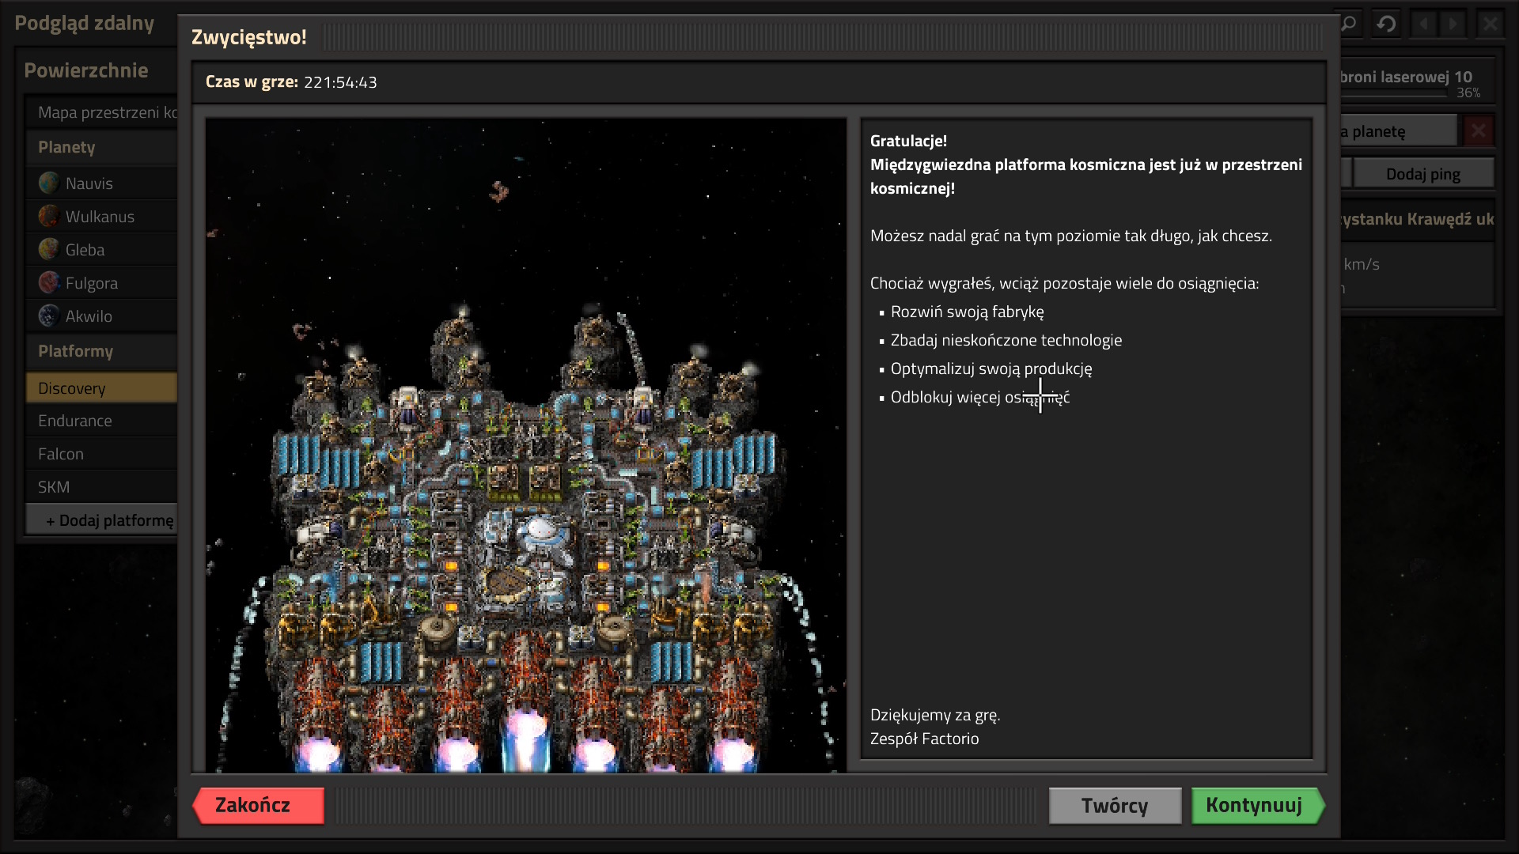The image size is (1519, 854).
Task: Click the forward arrow in remote view
Action: point(1453,24)
